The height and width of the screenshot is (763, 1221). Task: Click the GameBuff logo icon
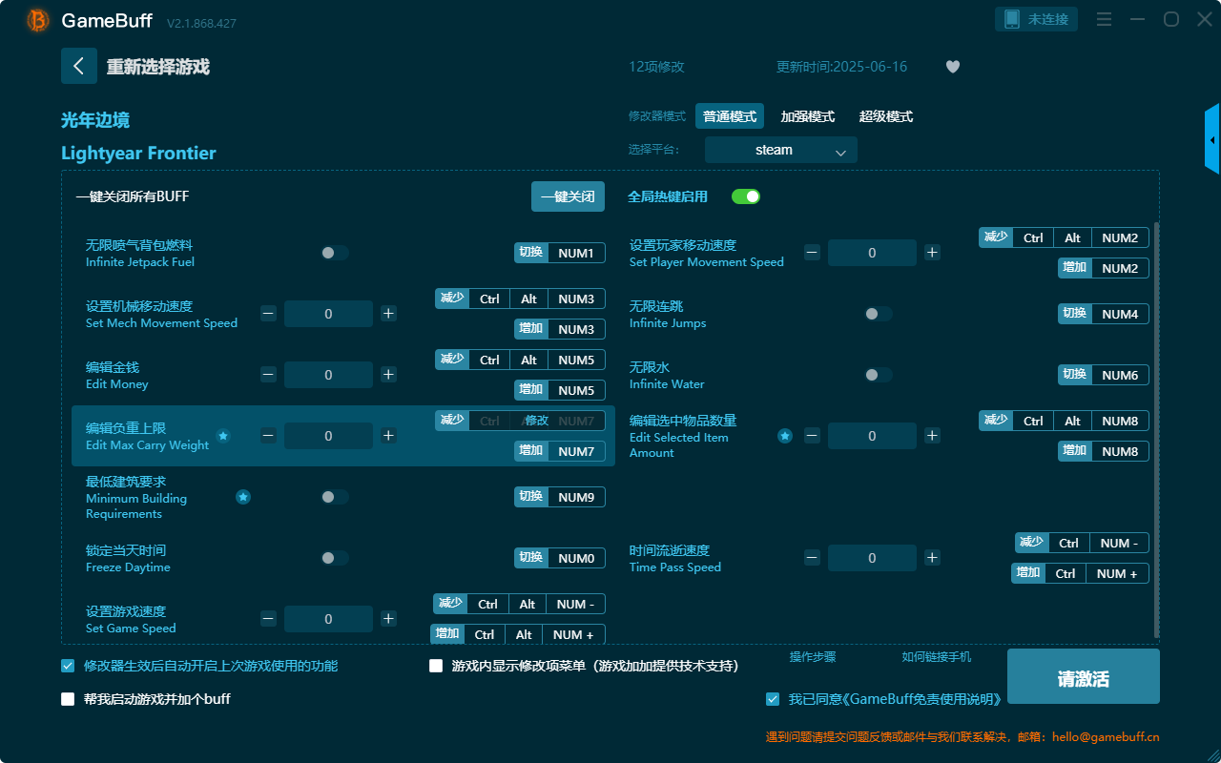(38, 20)
